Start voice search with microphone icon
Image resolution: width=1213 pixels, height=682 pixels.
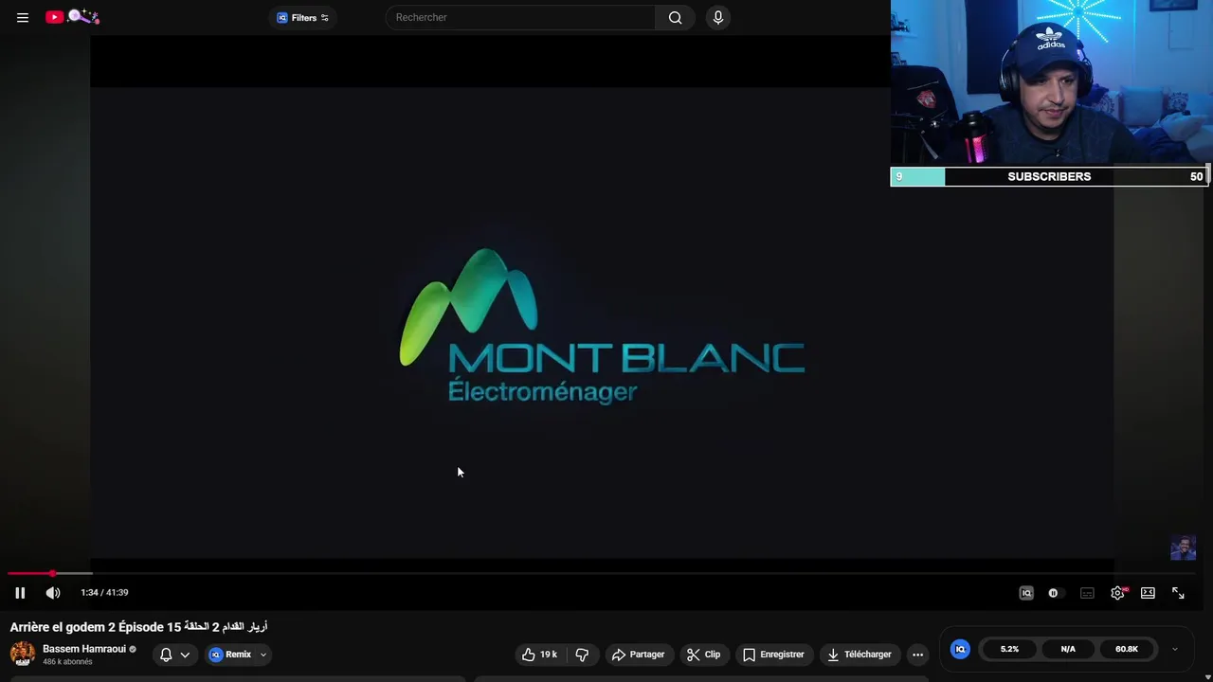(x=717, y=17)
